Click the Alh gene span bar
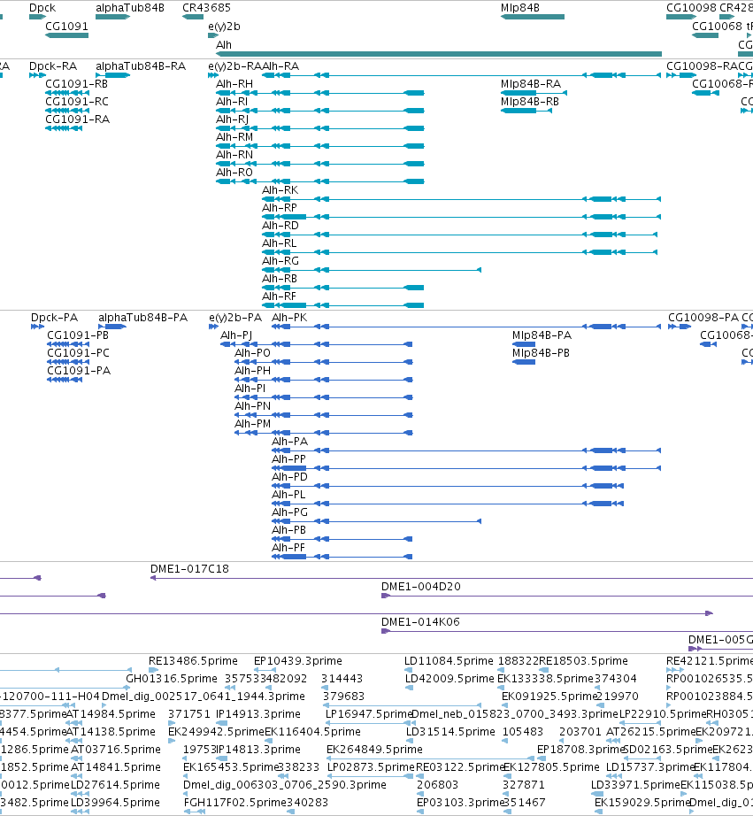Screen dimensions: 753x816 pos(439,54)
